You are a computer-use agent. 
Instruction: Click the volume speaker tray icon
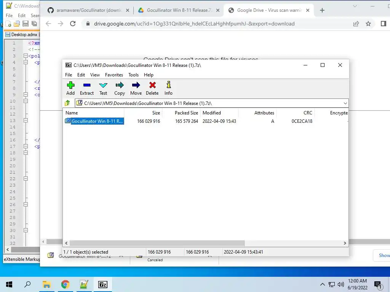[341, 284]
